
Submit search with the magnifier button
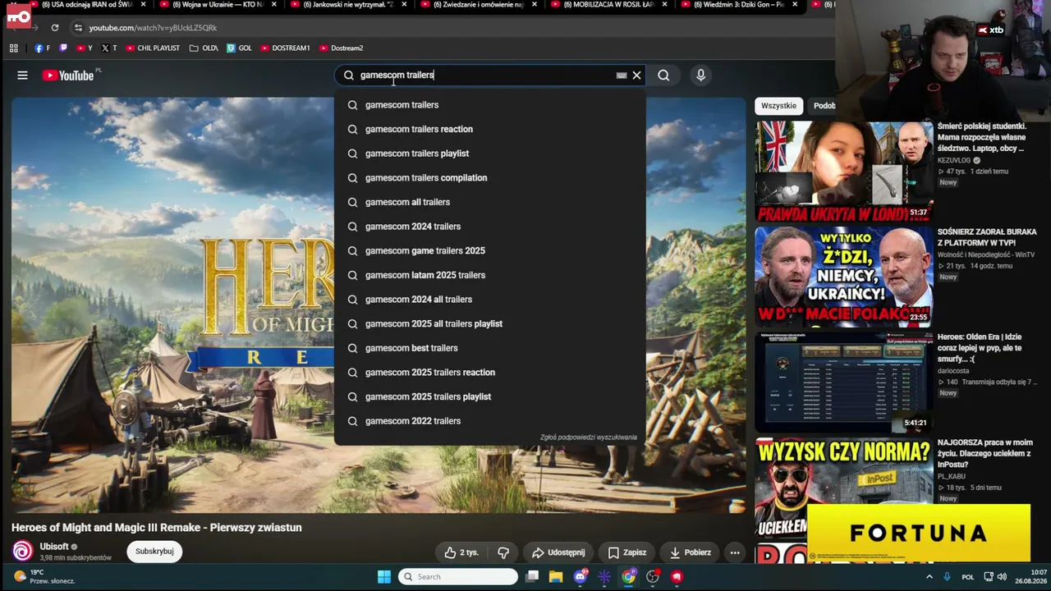coord(663,76)
